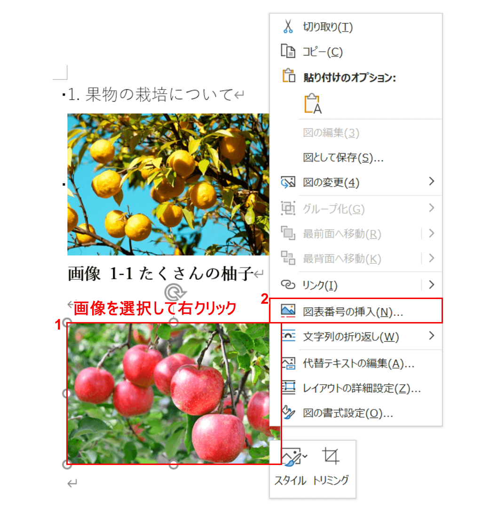
Task: Click 貼り付けのオプション: header text
Action: pyautogui.click(x=350, y=77)
